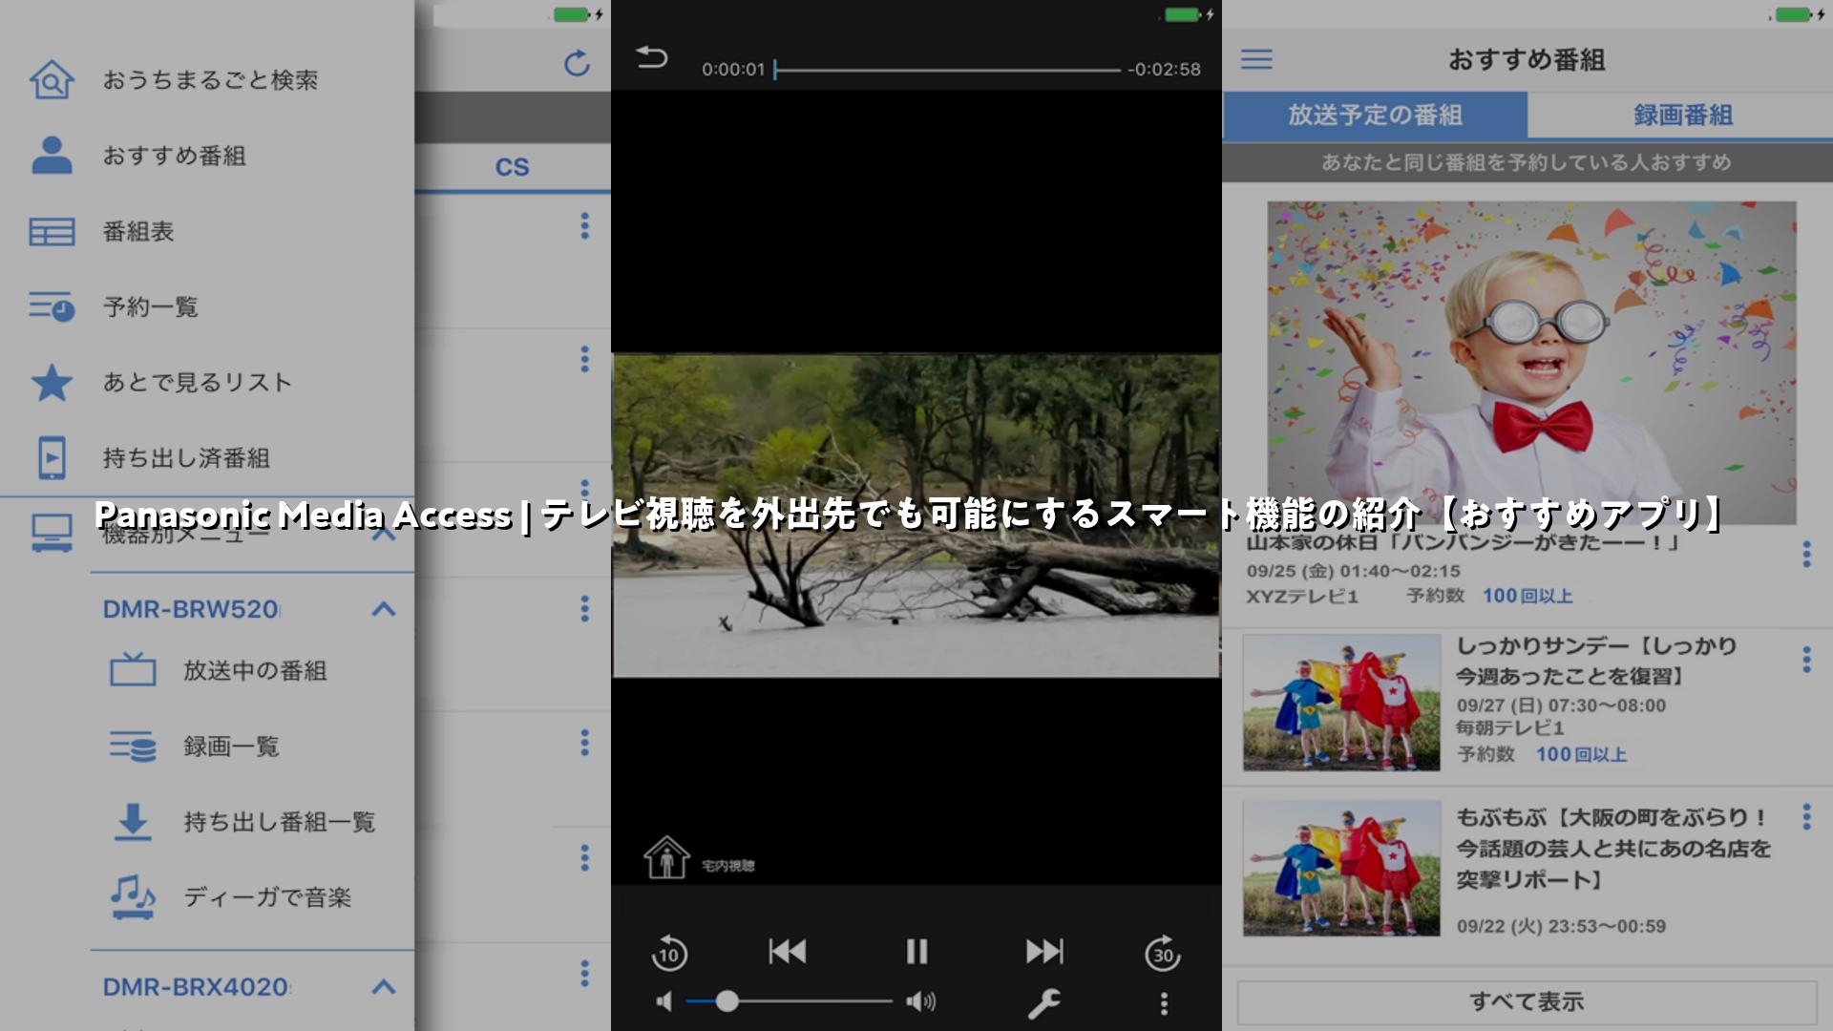Open options for もぶもぶ program
The width and height of the screenshot is (1833, 1031).
point(1806,816)
